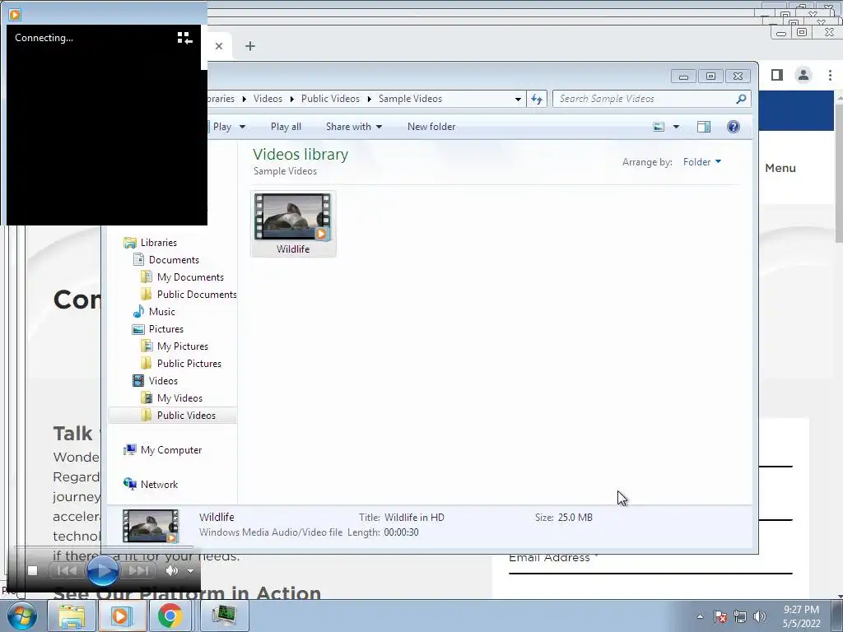The height and width of the screenshot is (632, 843).
Task: Skip to next track in media player
Action: pos(138,571)
